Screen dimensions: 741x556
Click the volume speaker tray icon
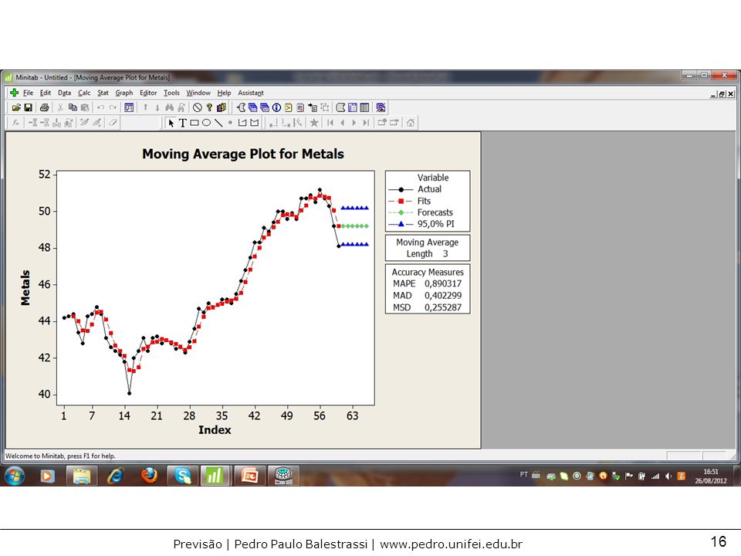pyautogui.click(x=668, y=476)
